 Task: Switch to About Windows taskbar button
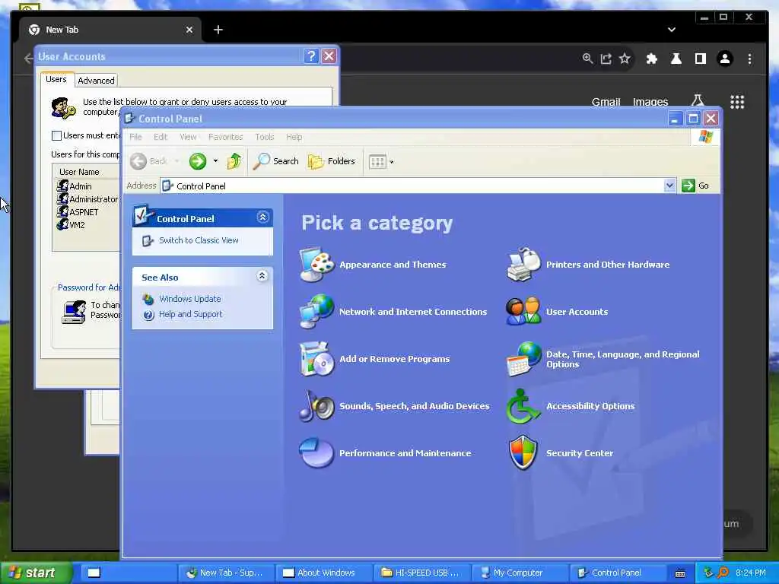click(323, 573)
